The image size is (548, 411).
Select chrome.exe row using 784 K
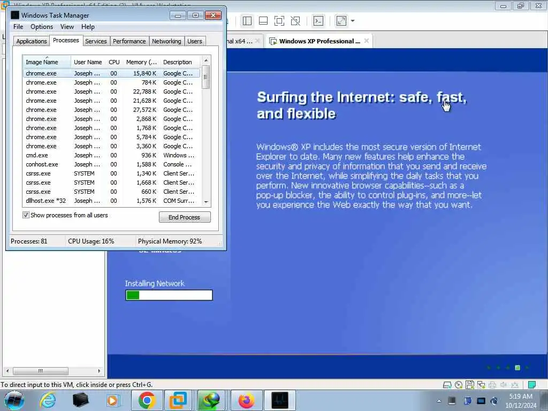pyautogui.click(x=111, y=82)
